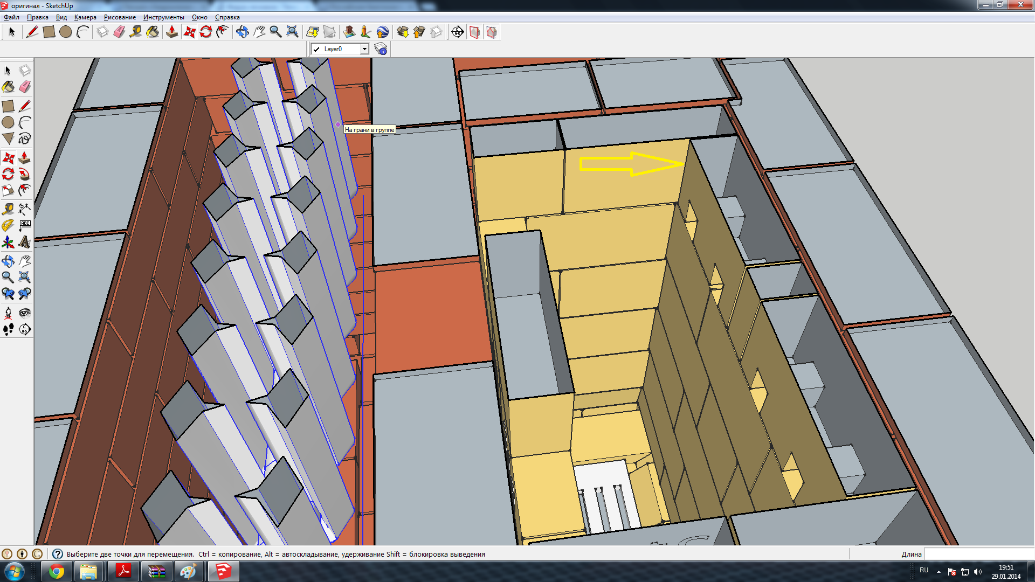Show hidden system tray icons arrow
This screenshot has width=1035, height=582.
[939, 571]
